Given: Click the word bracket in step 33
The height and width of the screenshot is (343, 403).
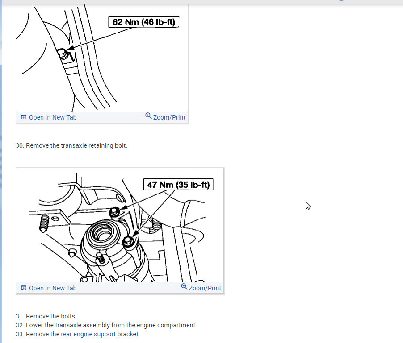Looking at the screenshot, I should coord(128,334).
